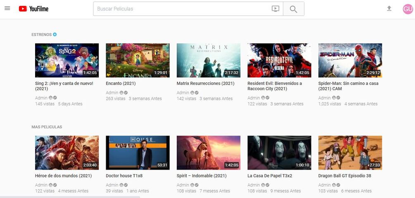The width and height of the screenshot is (415, 198).
Task: Click the 263 vistas count text
Action: click(116, 99)
